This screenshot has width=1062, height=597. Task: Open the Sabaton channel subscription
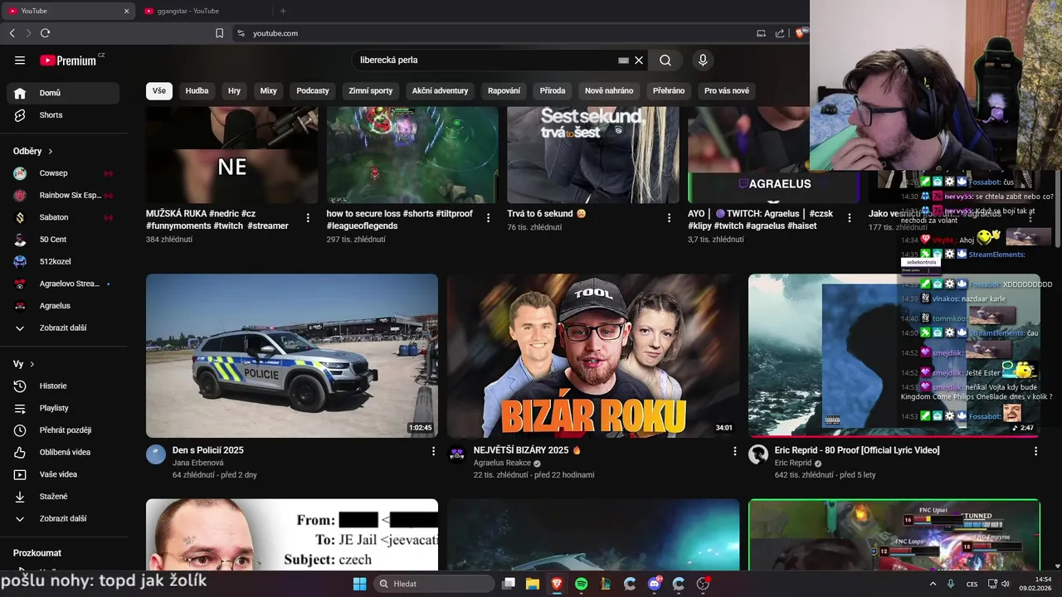63,217
